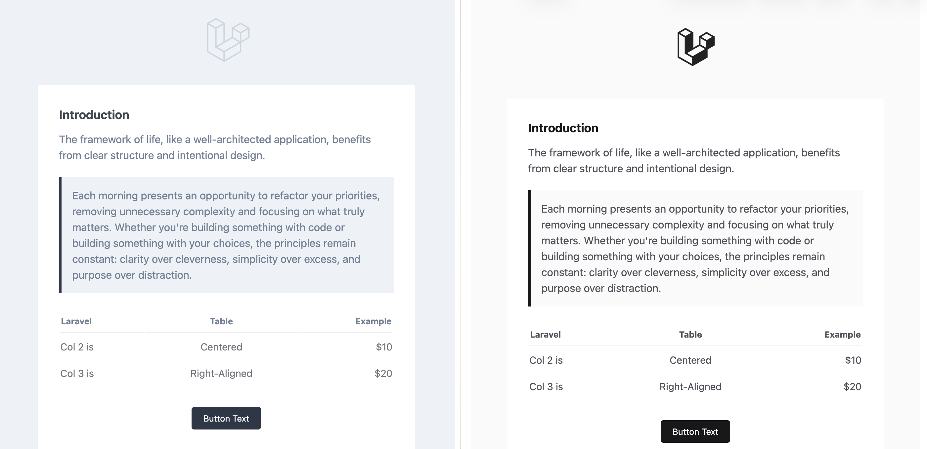Select the Example column header in right table
The image size is (927, 449).
click(x=842, y=335)
